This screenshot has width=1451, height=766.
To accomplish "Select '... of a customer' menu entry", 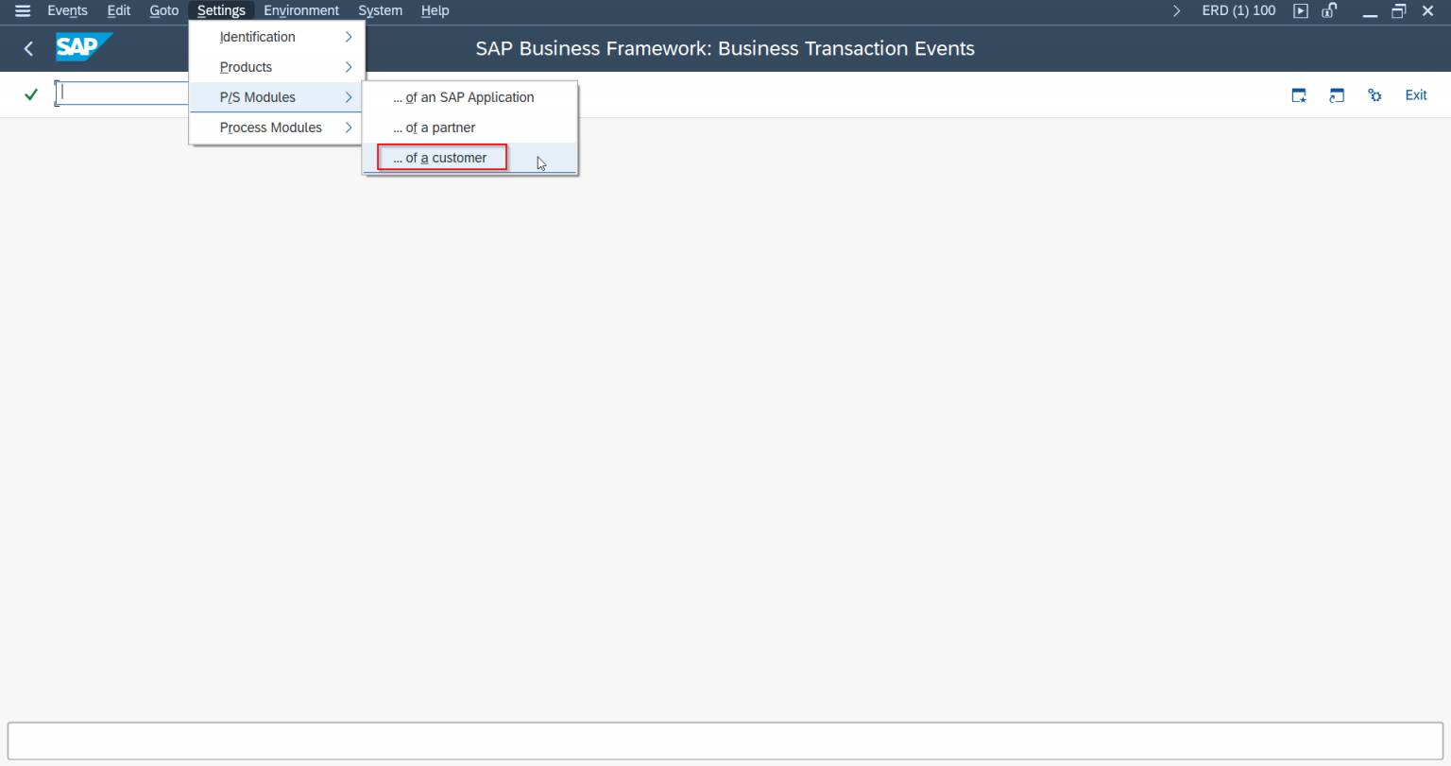I will pyautogui.click(x=440, y=158).
